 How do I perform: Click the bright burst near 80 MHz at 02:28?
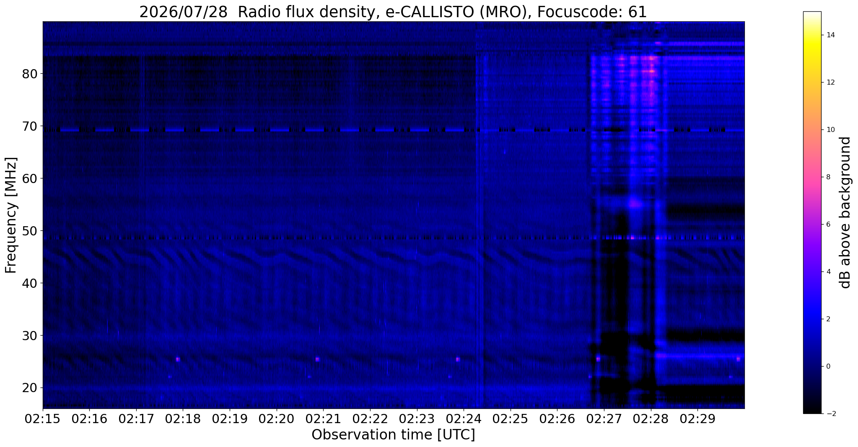coord(651,71)
